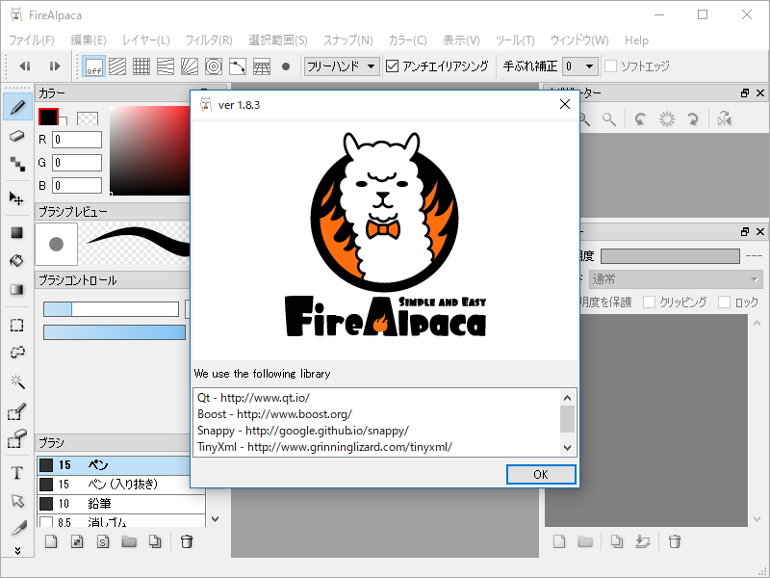Turn snapping off with the Off button

(93, 66)
